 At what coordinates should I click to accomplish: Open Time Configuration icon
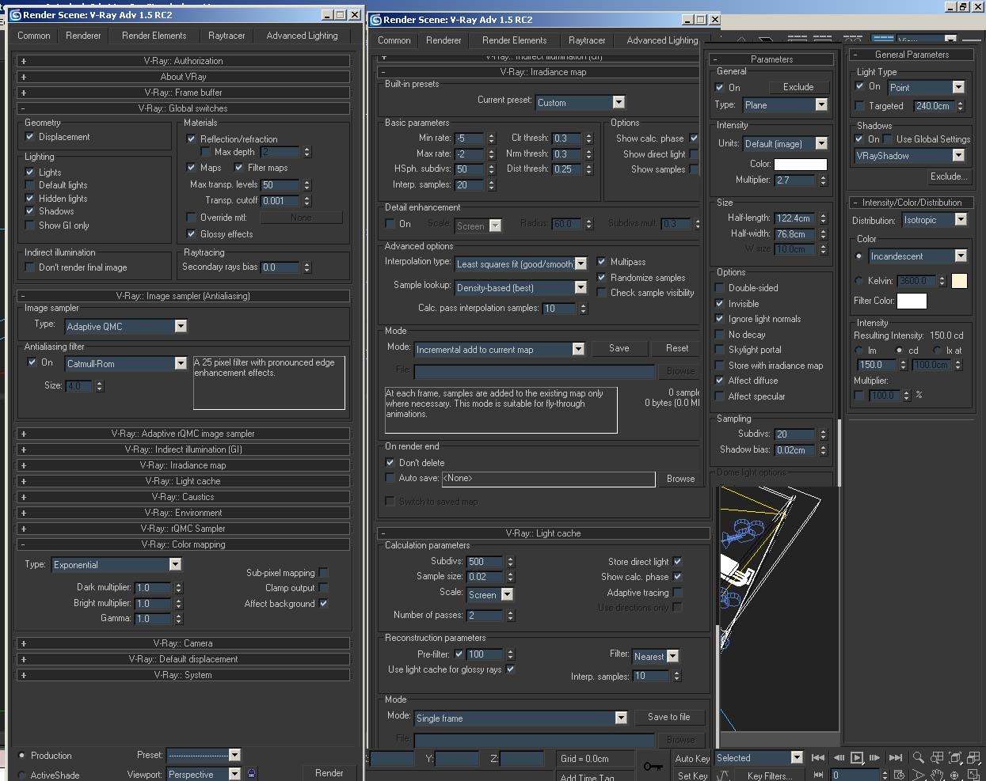[899, 775]
